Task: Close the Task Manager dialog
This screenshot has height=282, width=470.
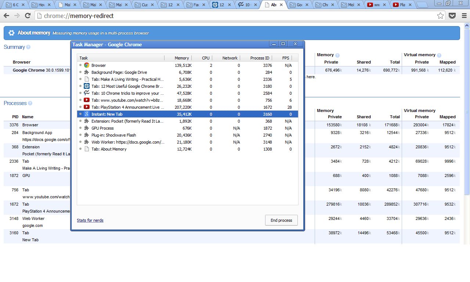Action: pos(294,44)
